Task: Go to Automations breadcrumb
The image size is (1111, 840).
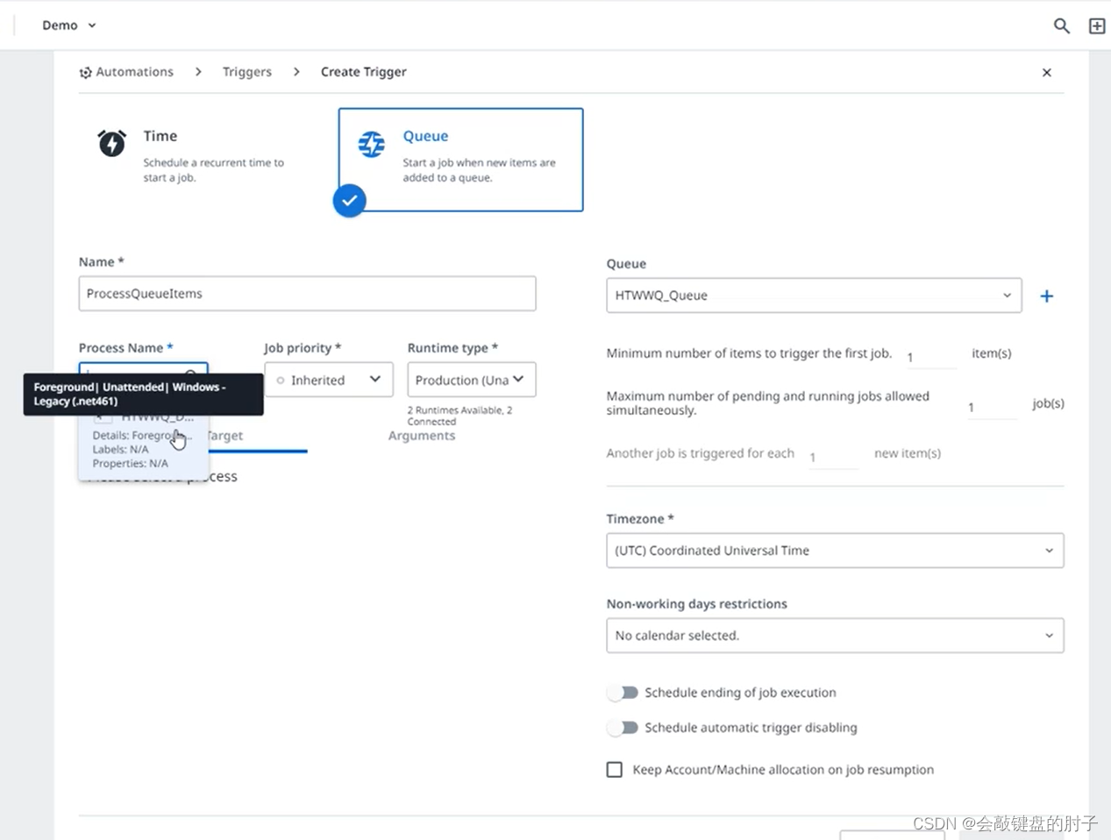Action: [x=134, y=72]
